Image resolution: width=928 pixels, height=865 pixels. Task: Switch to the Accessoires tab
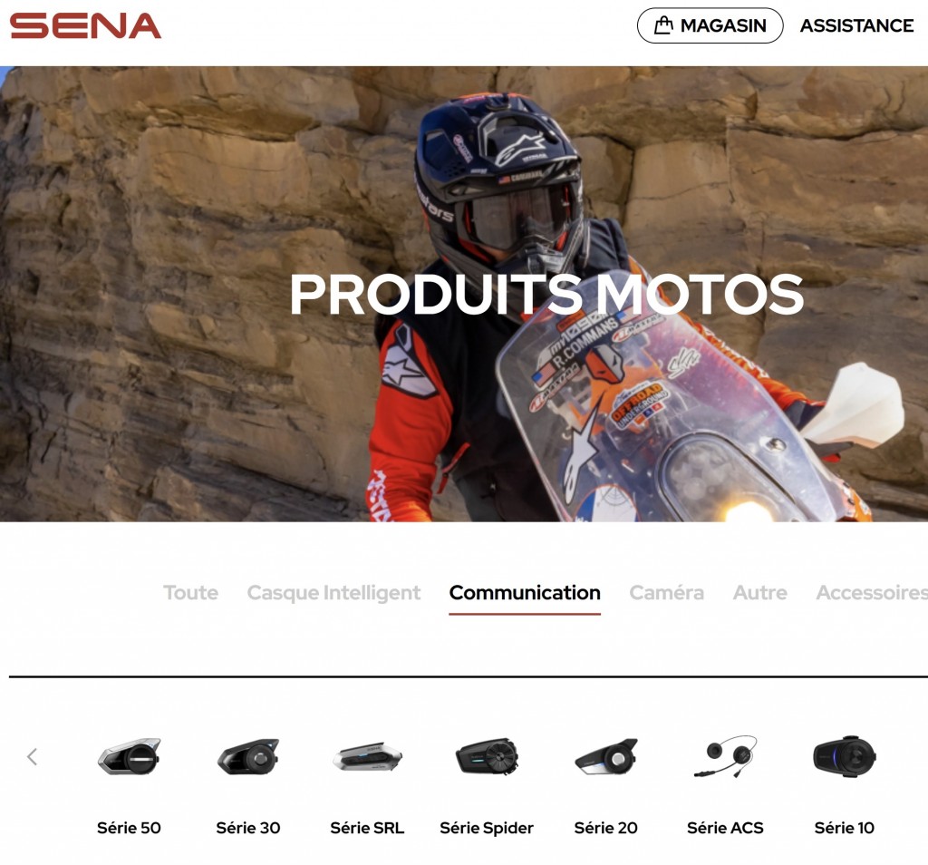tap(872, 592)
